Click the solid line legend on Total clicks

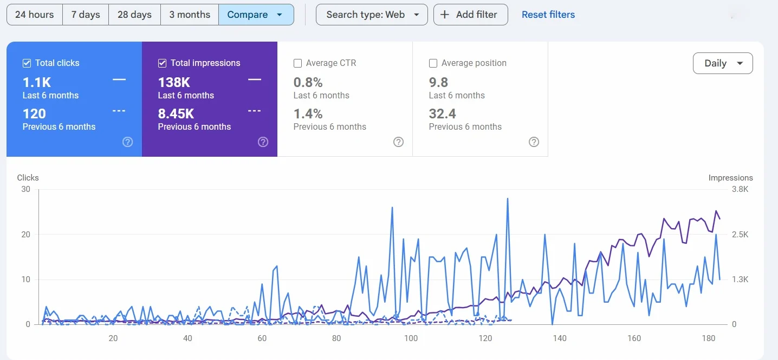(x=119, y=79)
